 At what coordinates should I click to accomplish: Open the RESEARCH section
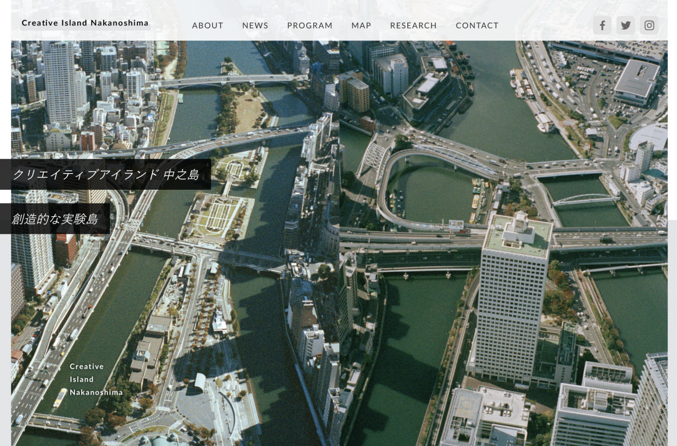(413, 25)
